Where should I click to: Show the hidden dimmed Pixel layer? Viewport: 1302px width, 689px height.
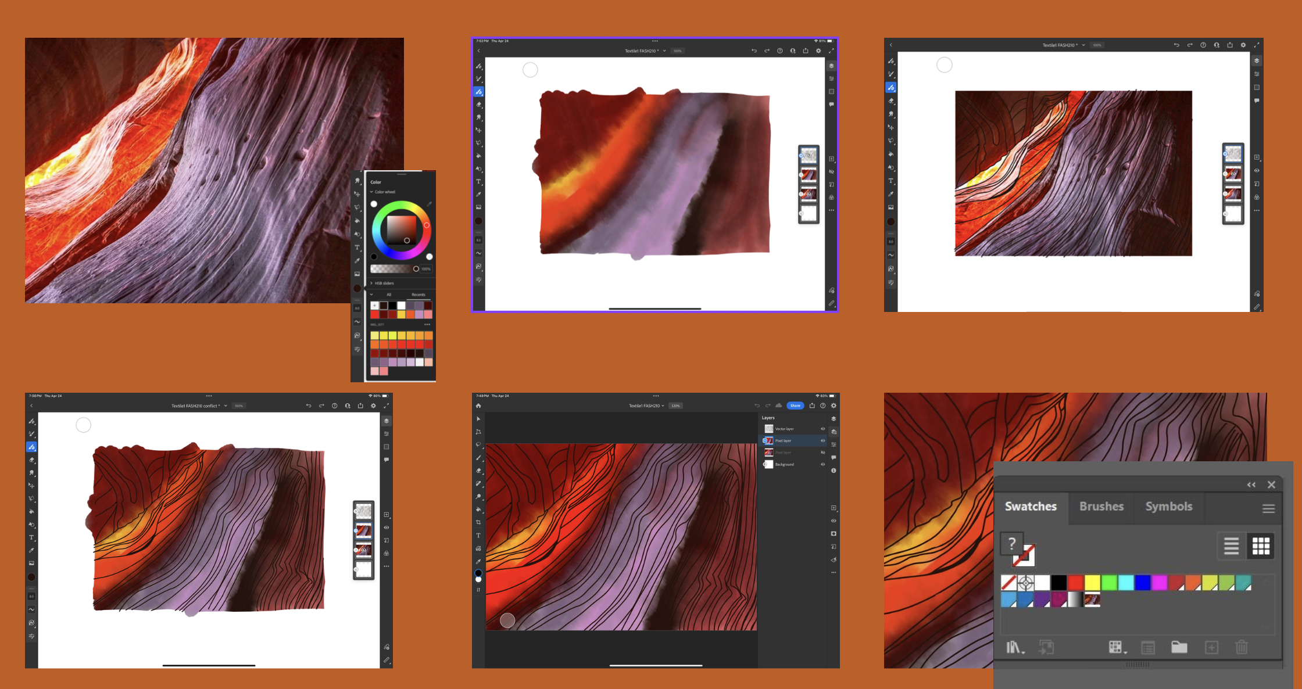822,452
